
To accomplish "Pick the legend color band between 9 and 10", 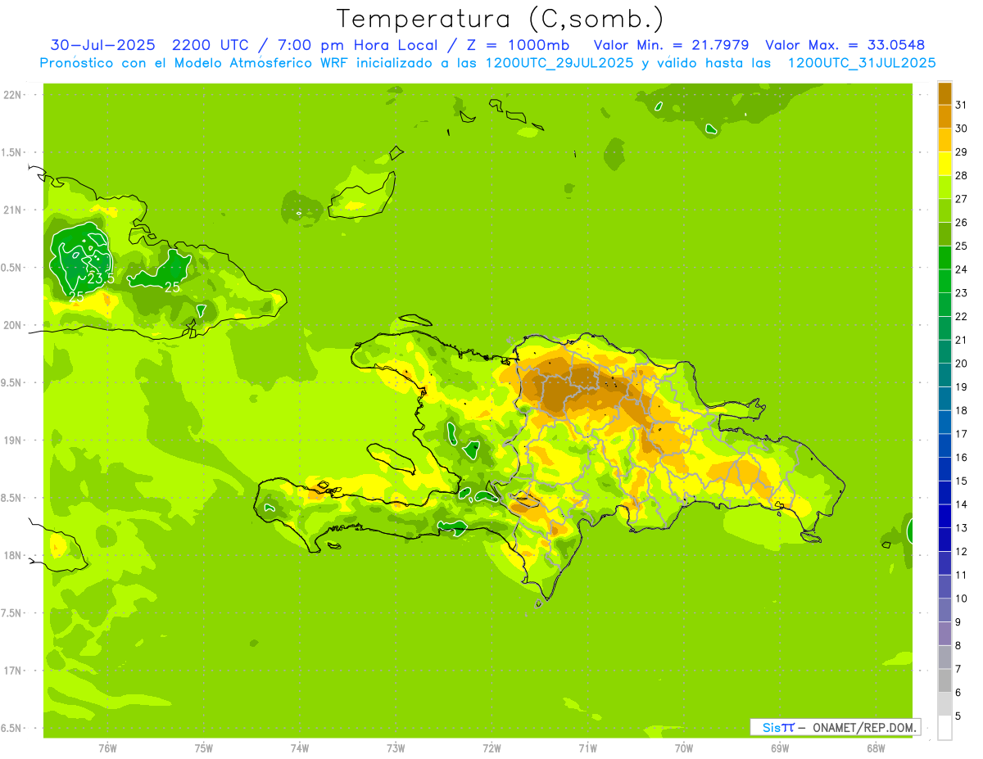I will (944, 611).
